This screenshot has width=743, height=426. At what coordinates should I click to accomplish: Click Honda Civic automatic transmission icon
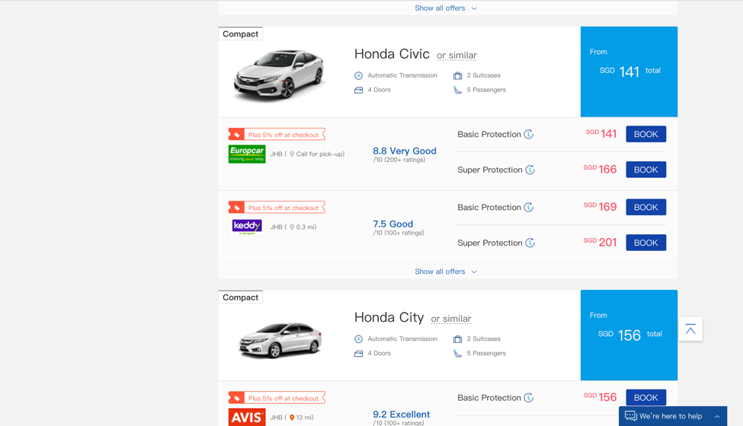point(359,75)
